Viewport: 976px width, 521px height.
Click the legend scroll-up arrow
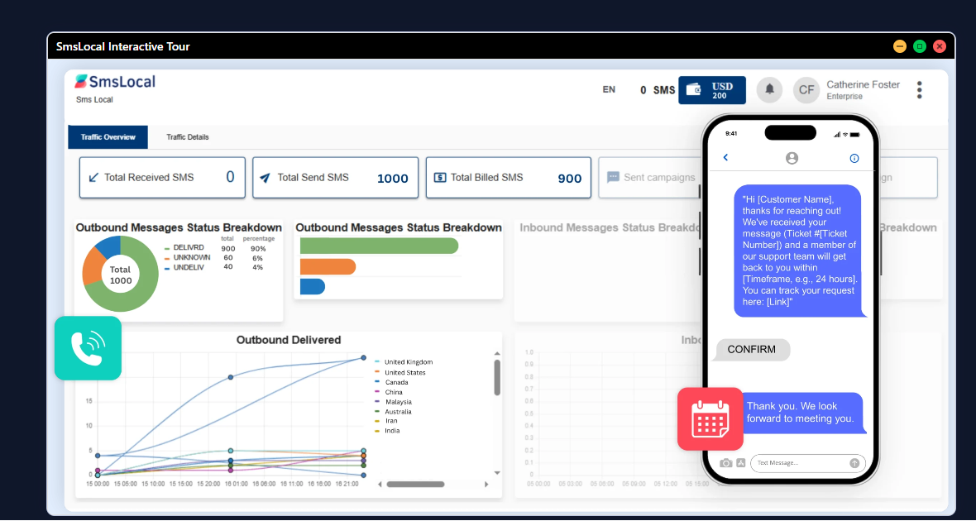(497, 353)
